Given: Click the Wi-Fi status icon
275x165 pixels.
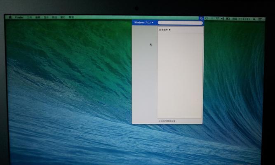Looking at the screenshot, I should pos(217,19).
